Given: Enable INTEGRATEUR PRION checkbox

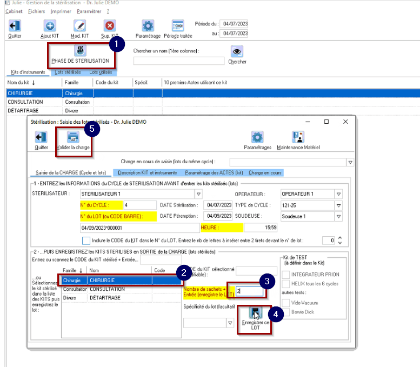Looking at the screenshot, I should (286, 275).
